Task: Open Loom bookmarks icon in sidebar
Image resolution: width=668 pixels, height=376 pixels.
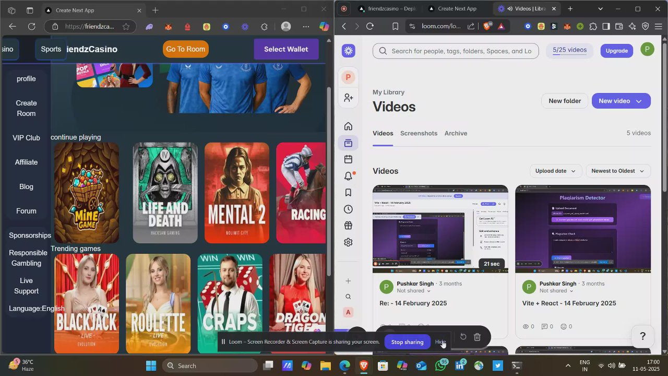Action: [x=348, y=193]
